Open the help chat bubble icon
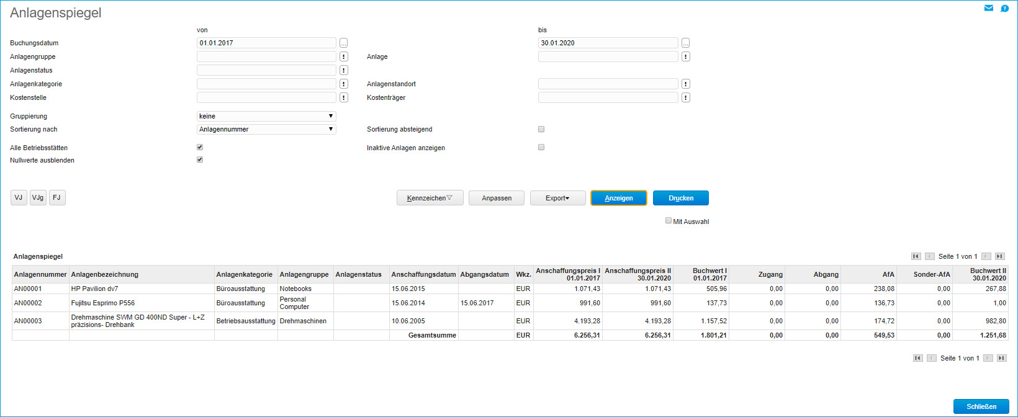Screen dimensions: 1018x417 pos(1004,8)
